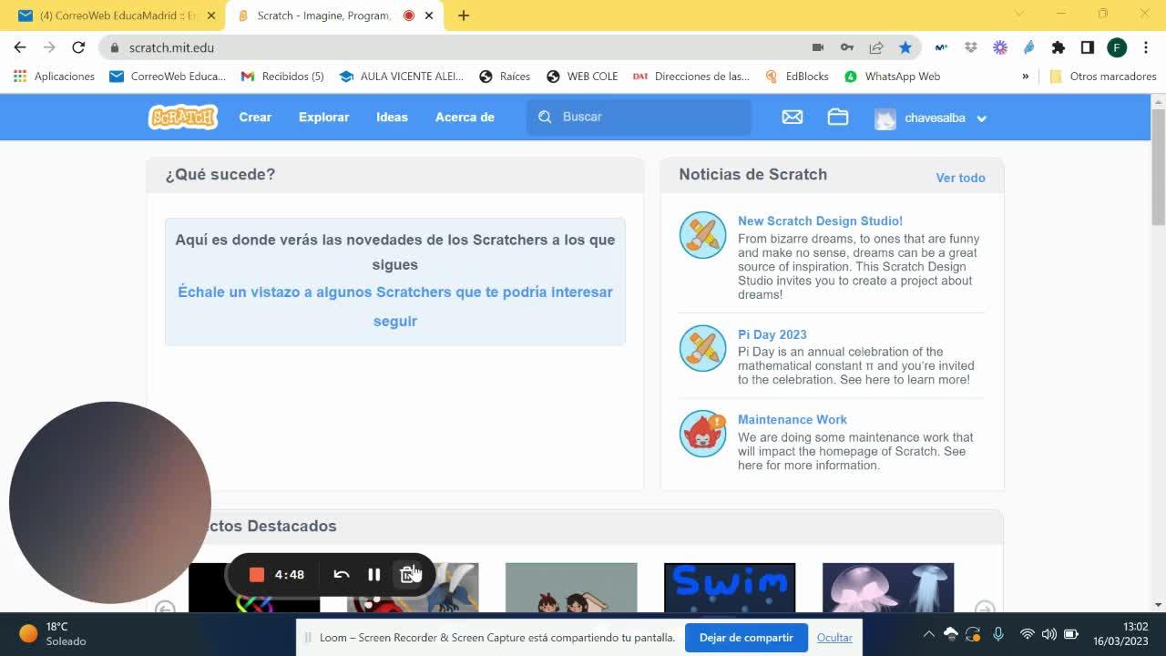Open the Crear menu item

pyautogui.click(x=255, y=117)
